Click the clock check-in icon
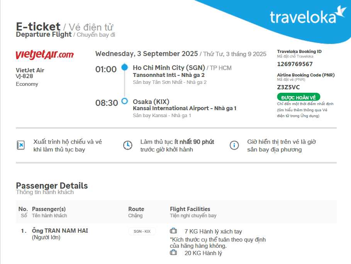351x264 pixels. click(127, 145)
